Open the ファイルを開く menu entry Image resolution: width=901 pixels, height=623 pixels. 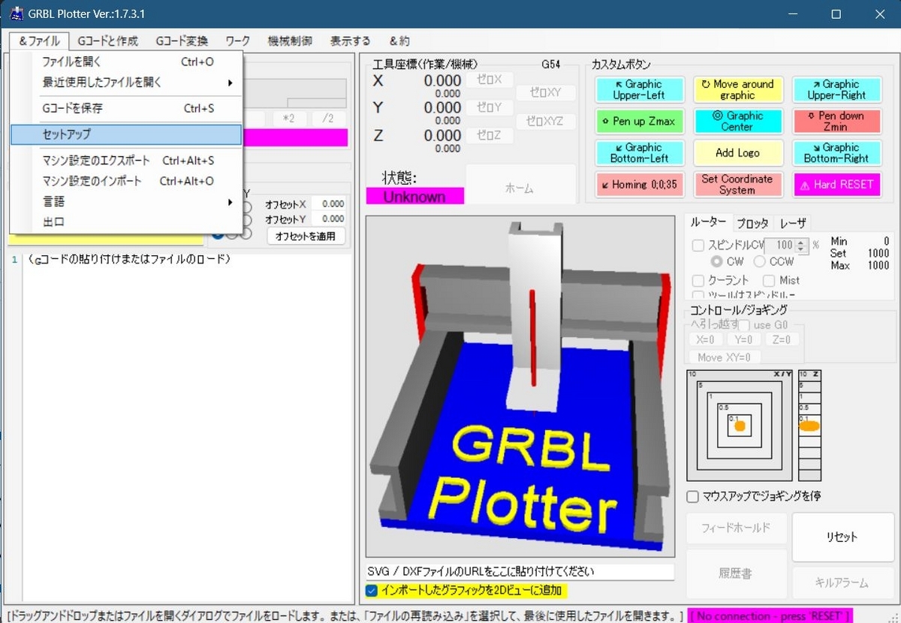coord(126,62)
